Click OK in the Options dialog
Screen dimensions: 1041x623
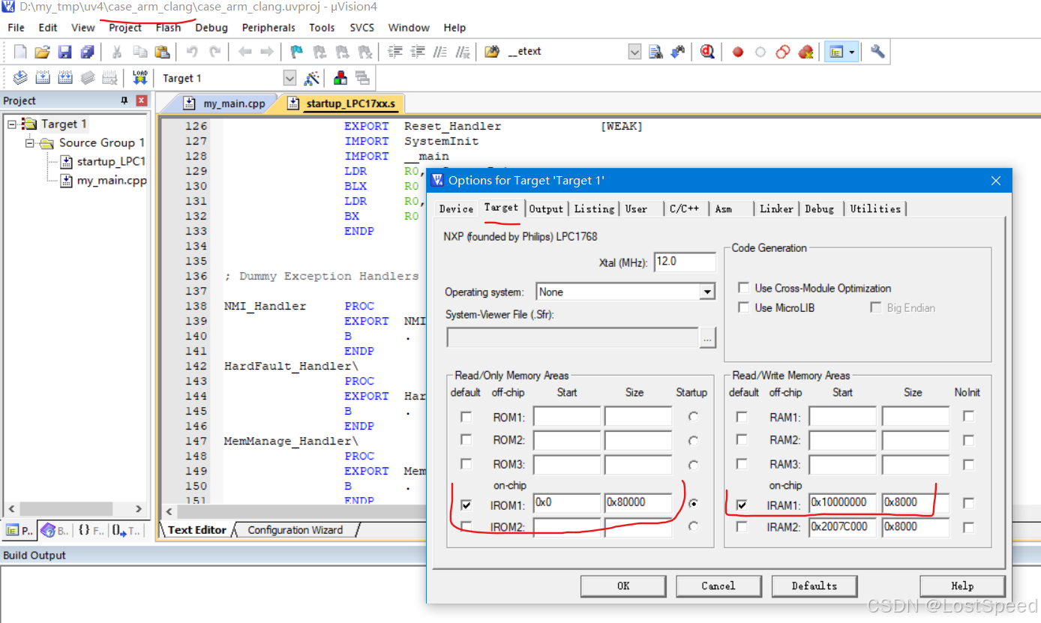click(x=623, y=586)
